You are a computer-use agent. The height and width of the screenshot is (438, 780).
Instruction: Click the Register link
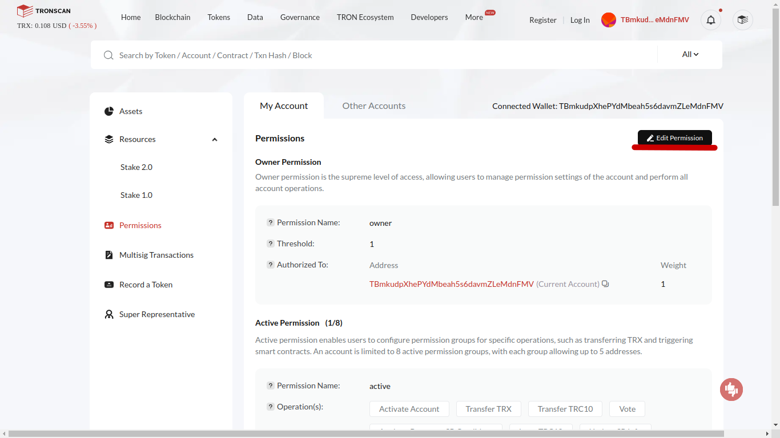point(543,20)
